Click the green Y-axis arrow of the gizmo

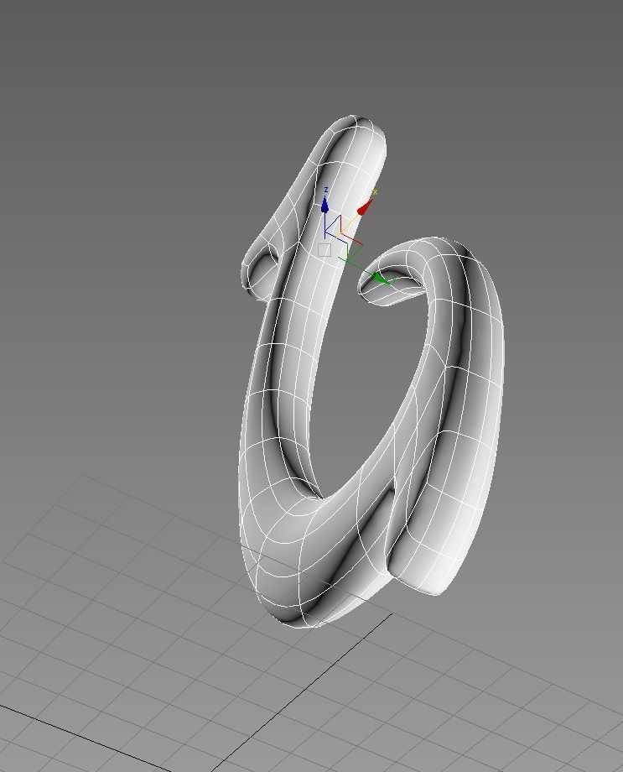point(379,279)
